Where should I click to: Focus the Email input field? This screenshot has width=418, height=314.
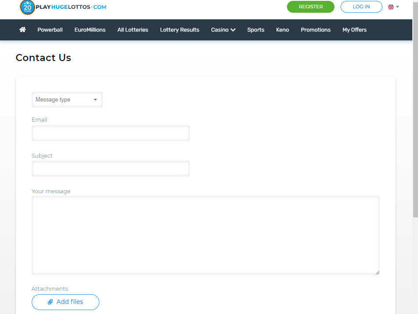(111, 133)
